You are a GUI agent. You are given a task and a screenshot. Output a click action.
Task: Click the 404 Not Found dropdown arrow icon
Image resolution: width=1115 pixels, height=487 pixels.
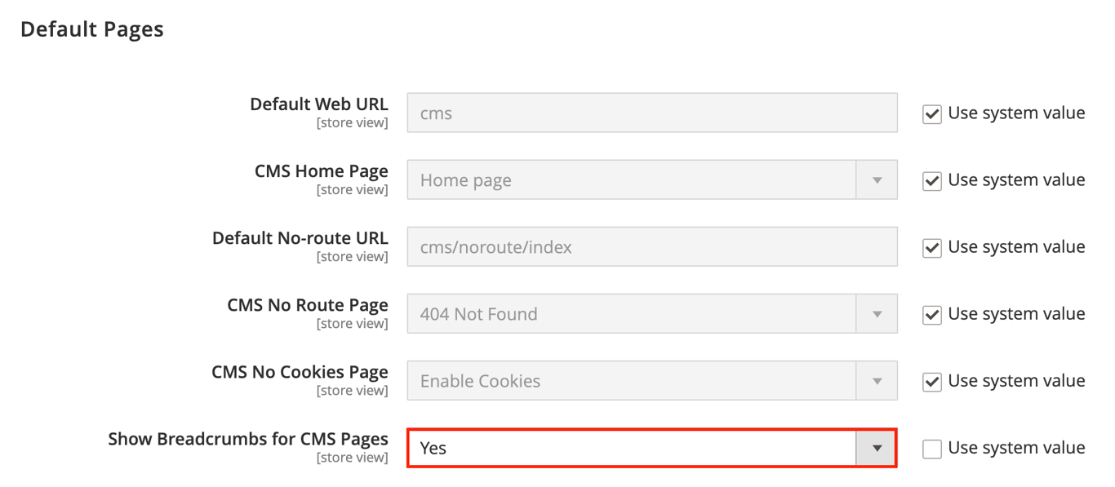pos(877,313)
